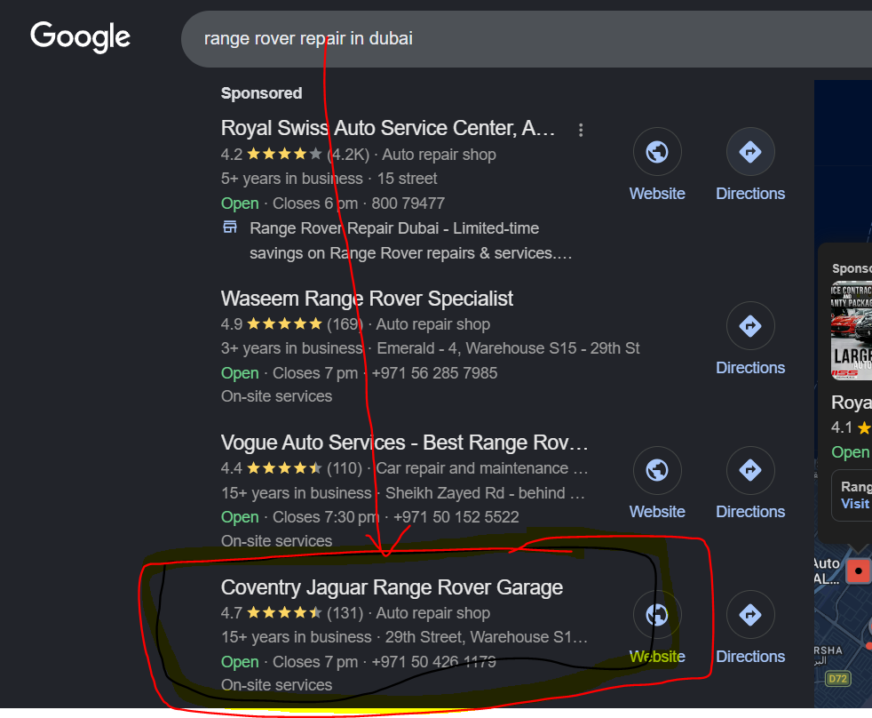Click Royal Swiss phone 800 79477
Screen dimensions: 872x718
[x=408, y=203]
